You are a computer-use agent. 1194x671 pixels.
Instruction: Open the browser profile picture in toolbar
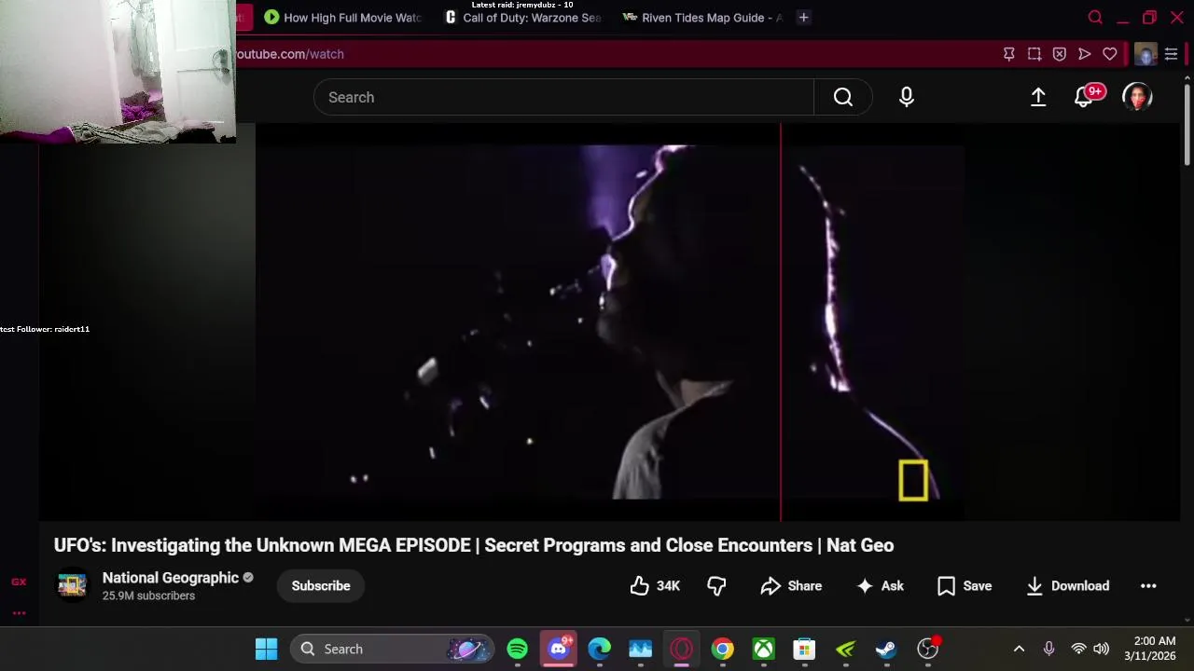pos(1145,54)
